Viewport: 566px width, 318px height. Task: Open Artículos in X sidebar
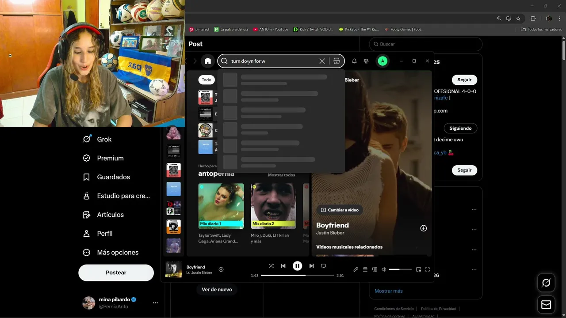[x=103, y=215]
